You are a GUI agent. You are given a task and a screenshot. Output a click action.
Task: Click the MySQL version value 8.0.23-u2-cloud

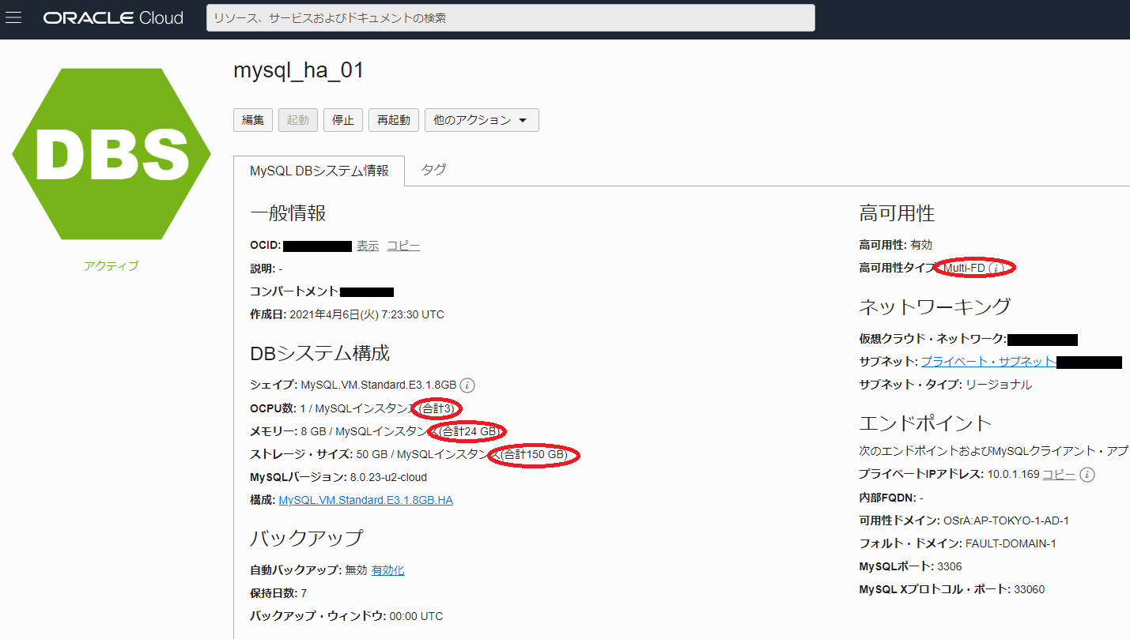coord(388,477)
